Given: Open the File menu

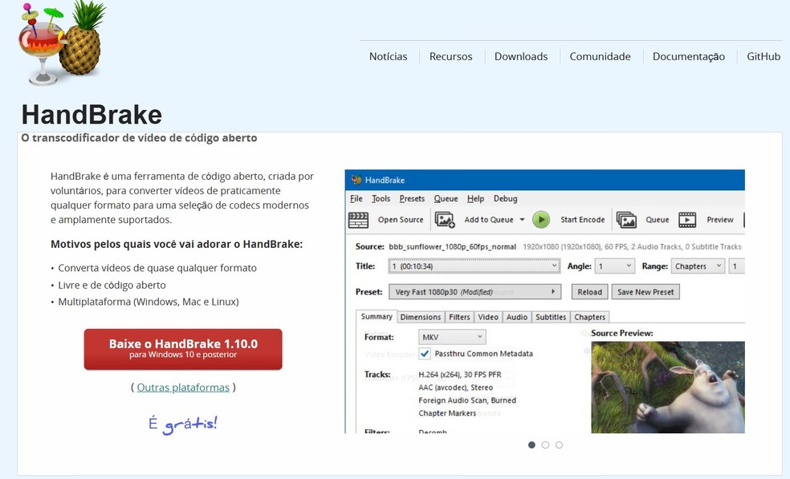Looking at the screenshot, I should [x=356, y=198].
